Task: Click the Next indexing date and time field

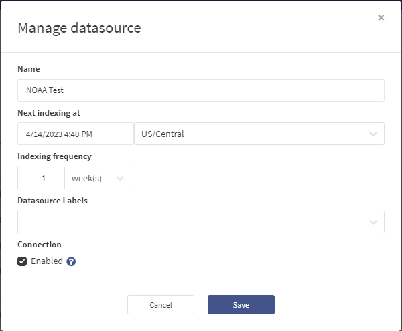Action: click(76, 134)
